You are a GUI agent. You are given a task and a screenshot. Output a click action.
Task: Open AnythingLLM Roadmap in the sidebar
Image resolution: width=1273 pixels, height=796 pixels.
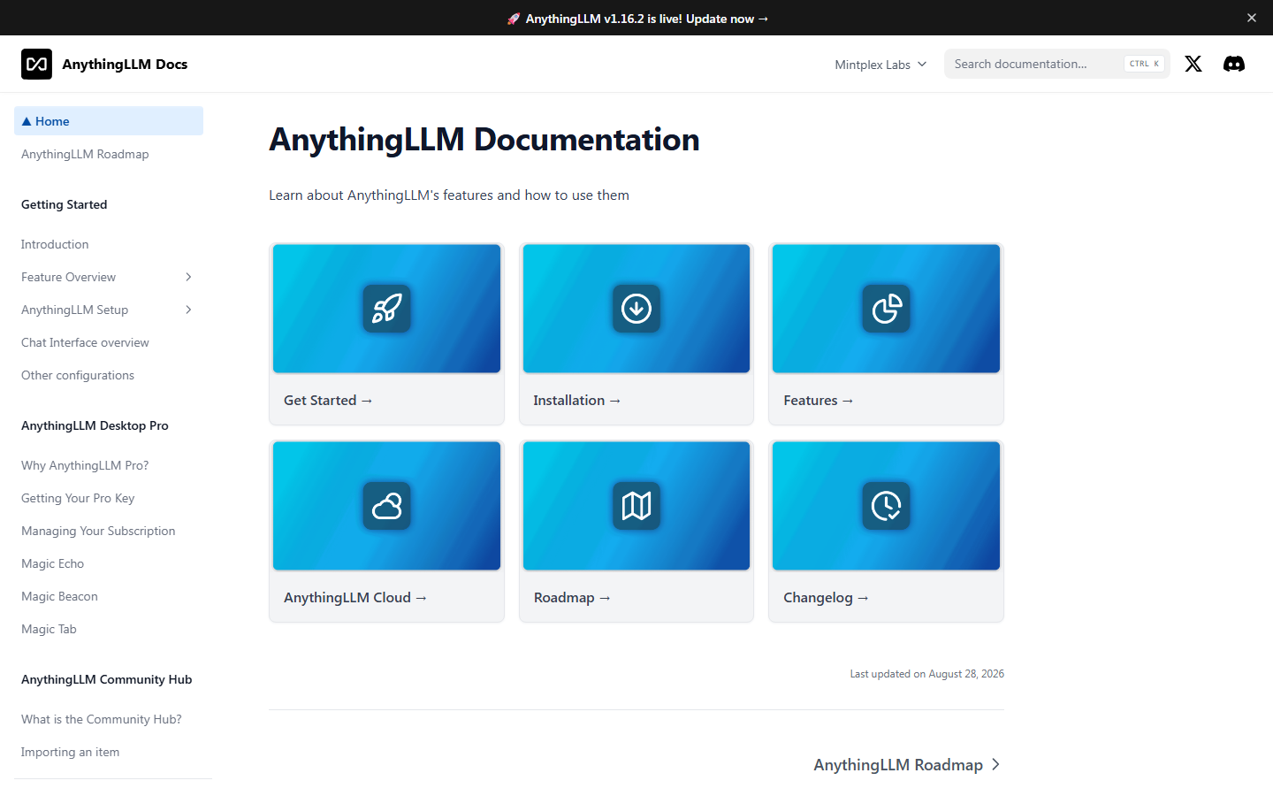(x=109, y=154)
